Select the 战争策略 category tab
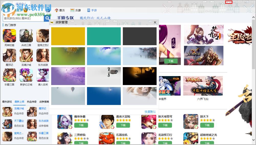 click(x=44, y=102)
